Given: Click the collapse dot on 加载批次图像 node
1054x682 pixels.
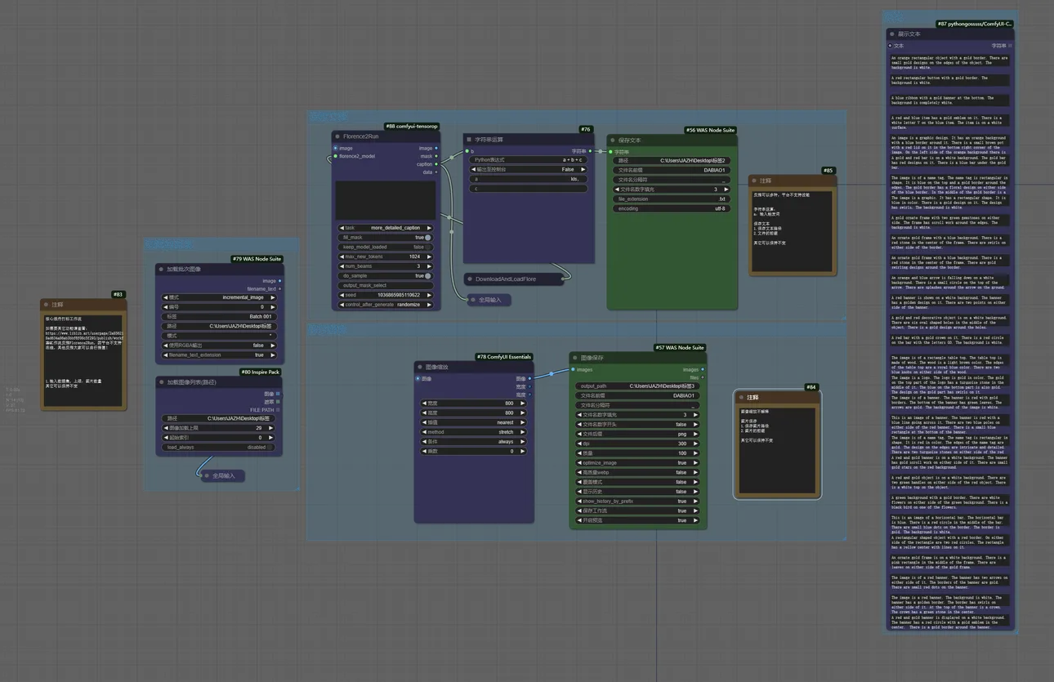Looking at the screenshot, I should pyautogui.click(x=161, y=269).
